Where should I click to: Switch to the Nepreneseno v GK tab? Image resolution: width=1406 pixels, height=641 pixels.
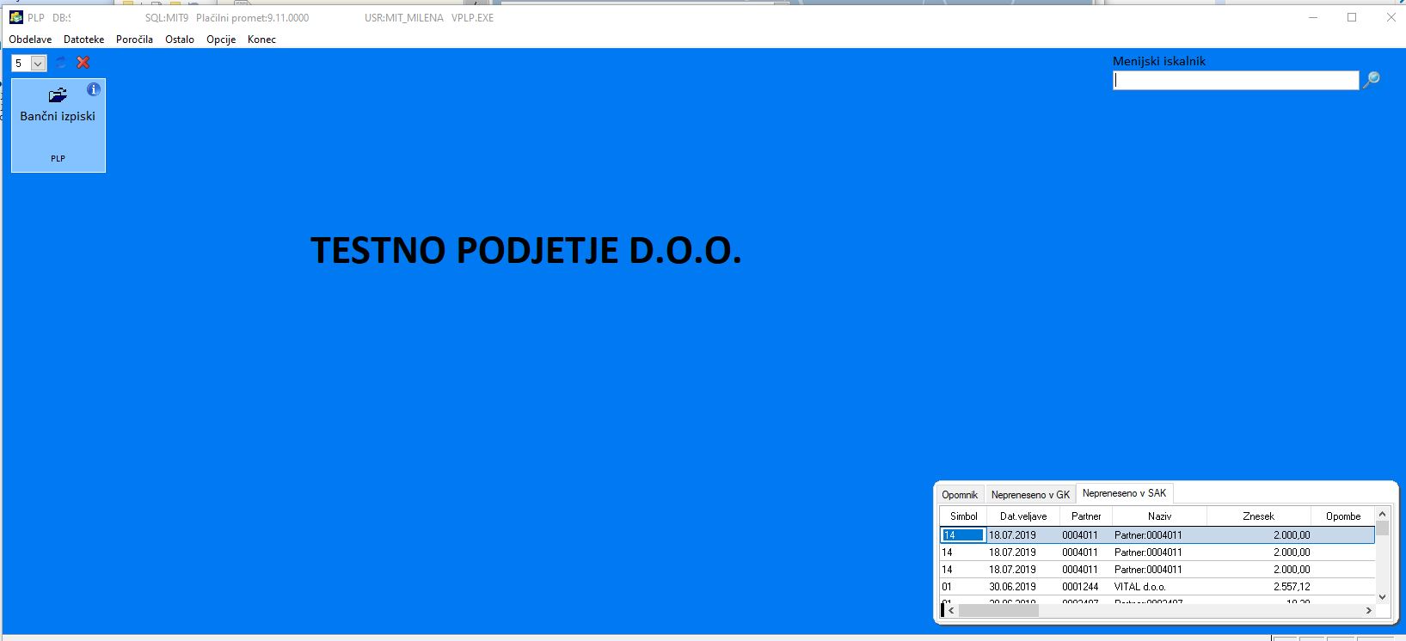tap(1030, 495)
